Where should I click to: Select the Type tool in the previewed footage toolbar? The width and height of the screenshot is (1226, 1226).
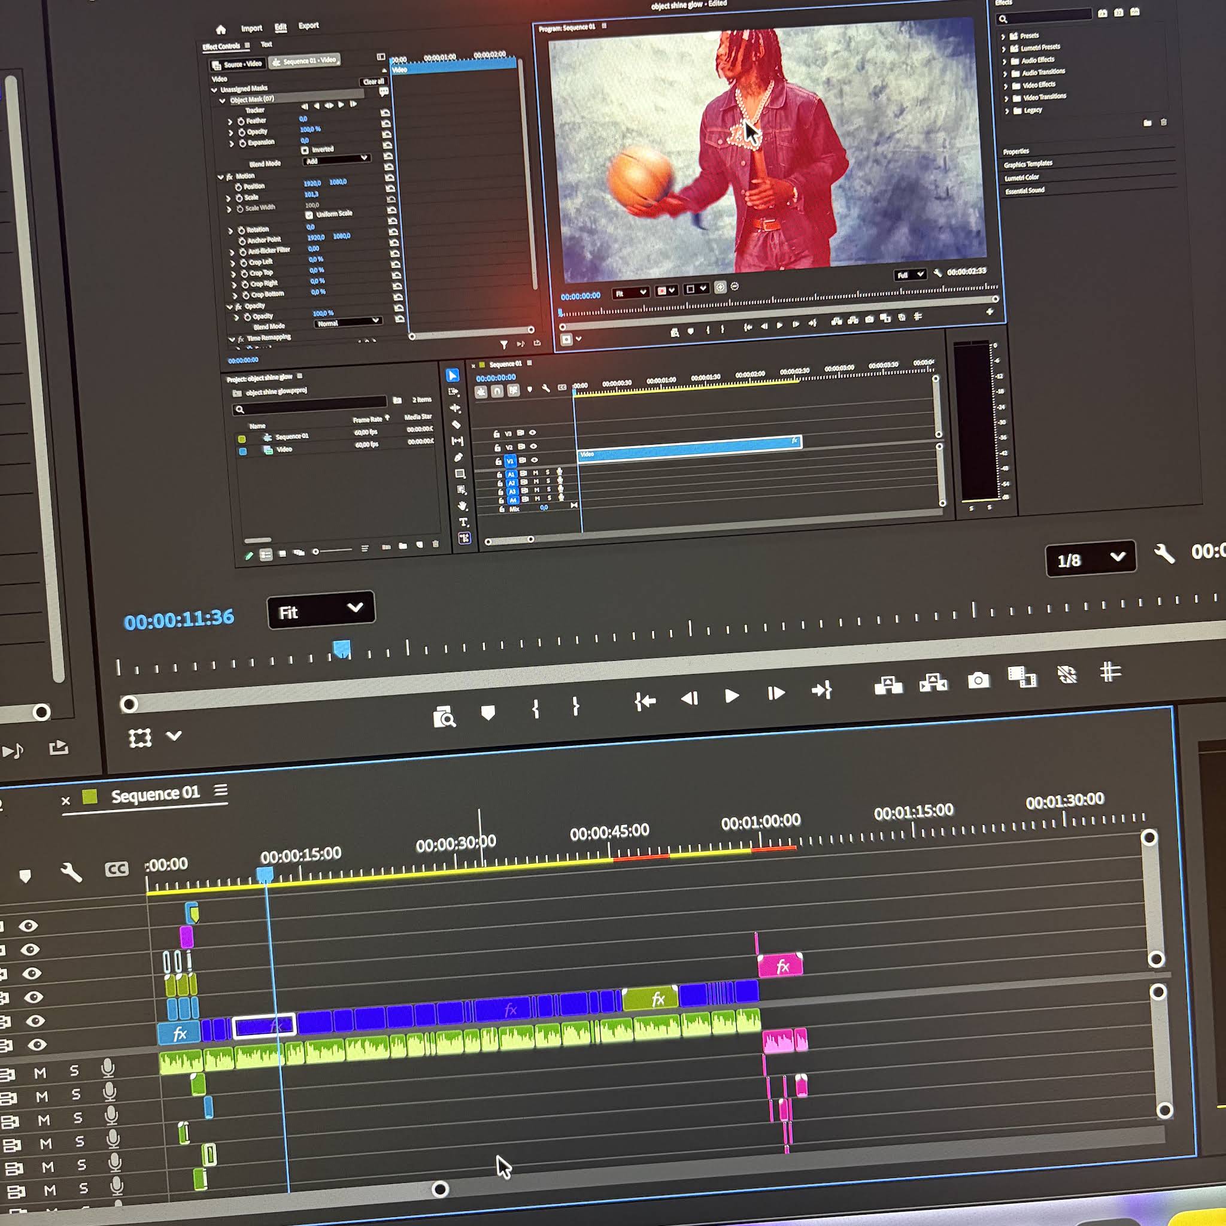click(x=463, y=522)
